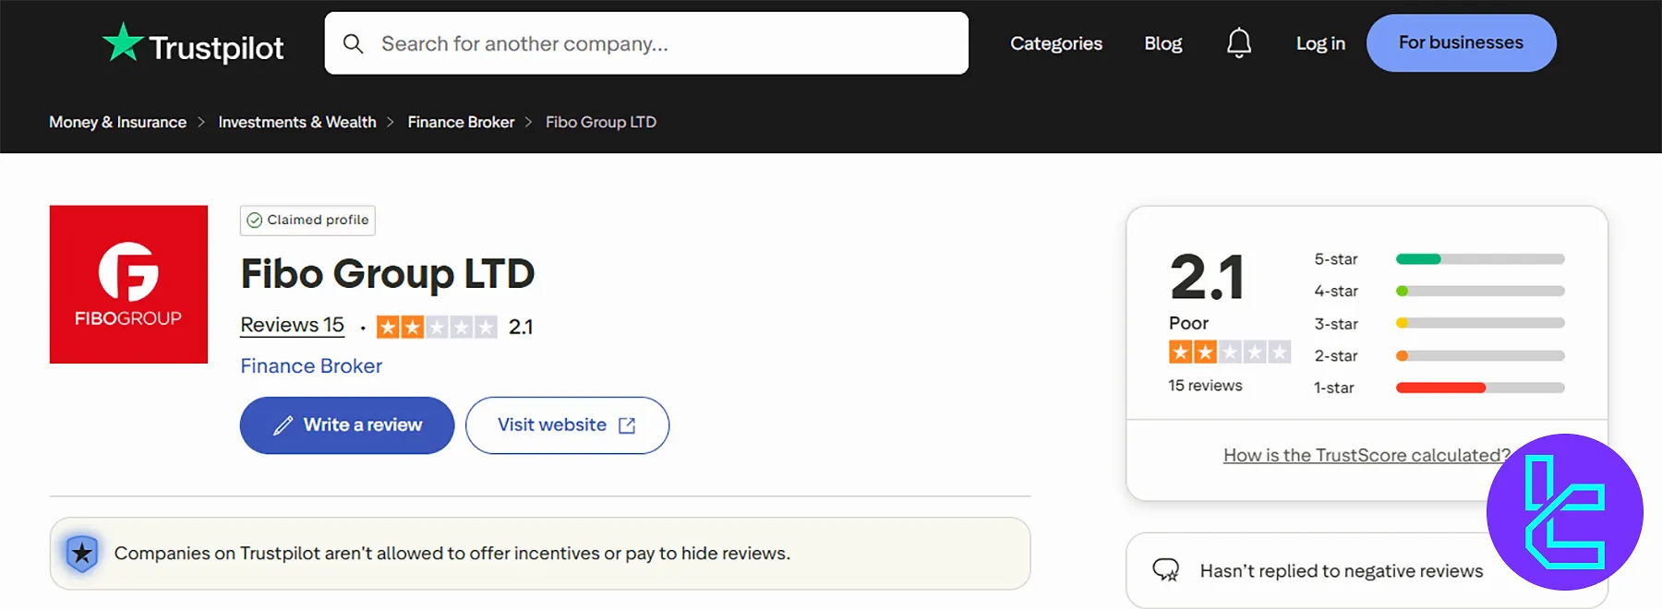Click the search for another company field
1662x609 pixels.
(x=646, y=42)
